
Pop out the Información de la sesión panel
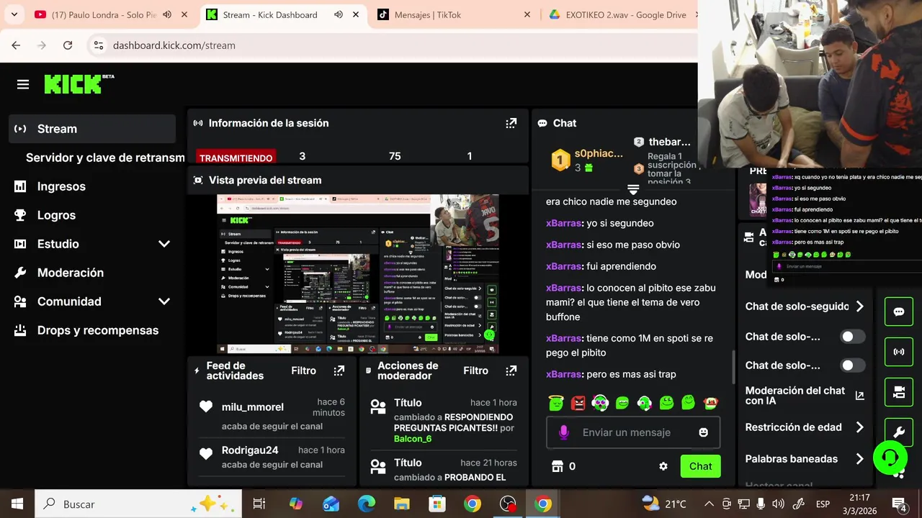click(x=511, y=123)
